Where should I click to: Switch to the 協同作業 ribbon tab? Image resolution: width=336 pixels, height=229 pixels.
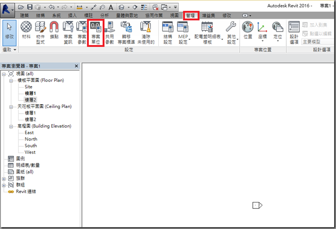tap(154, 15)
